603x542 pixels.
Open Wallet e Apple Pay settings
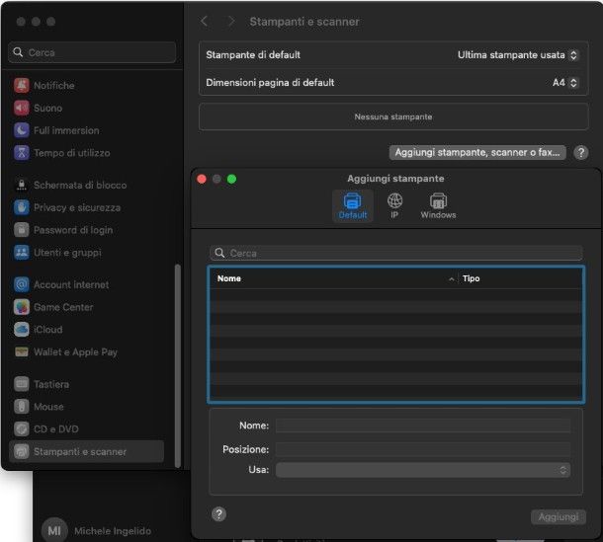75,352
